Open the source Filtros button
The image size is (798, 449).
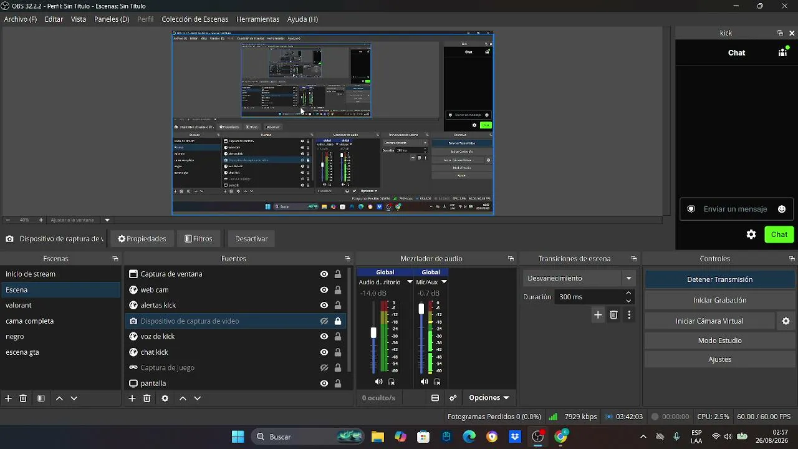[x=198, y=239]
